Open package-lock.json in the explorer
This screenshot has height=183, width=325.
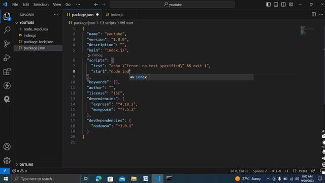coord(39,42)
